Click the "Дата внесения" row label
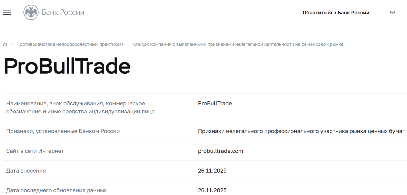 26,171
